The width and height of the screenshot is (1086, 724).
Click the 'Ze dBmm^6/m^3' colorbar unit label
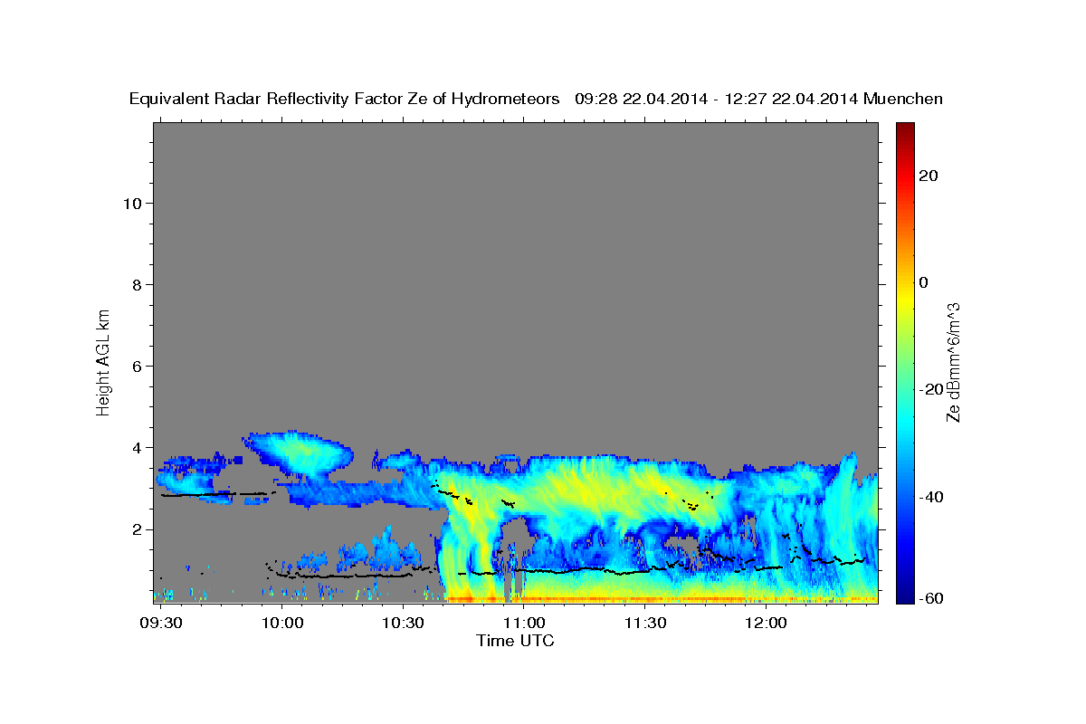tap(953, 362)
